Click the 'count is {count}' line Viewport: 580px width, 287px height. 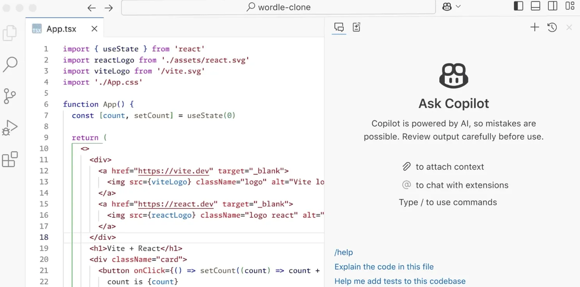[x=143, y=282]
